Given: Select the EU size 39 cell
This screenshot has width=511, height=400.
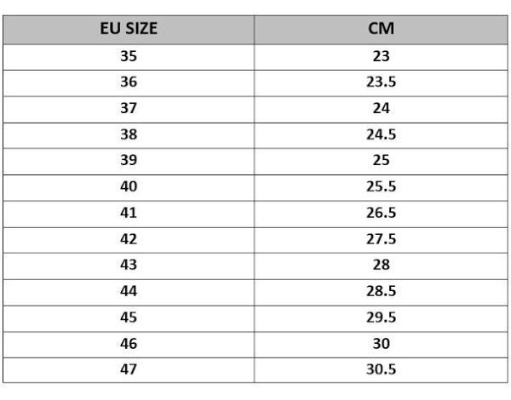Looking at the screenshot, I should tap(129, 161).
